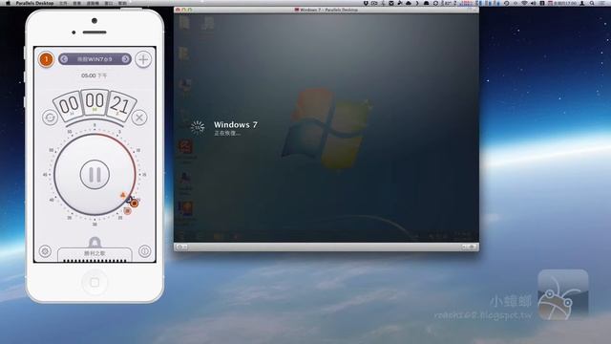Open the Apple menu
The image size is (611, 344).
pos(8,3)
